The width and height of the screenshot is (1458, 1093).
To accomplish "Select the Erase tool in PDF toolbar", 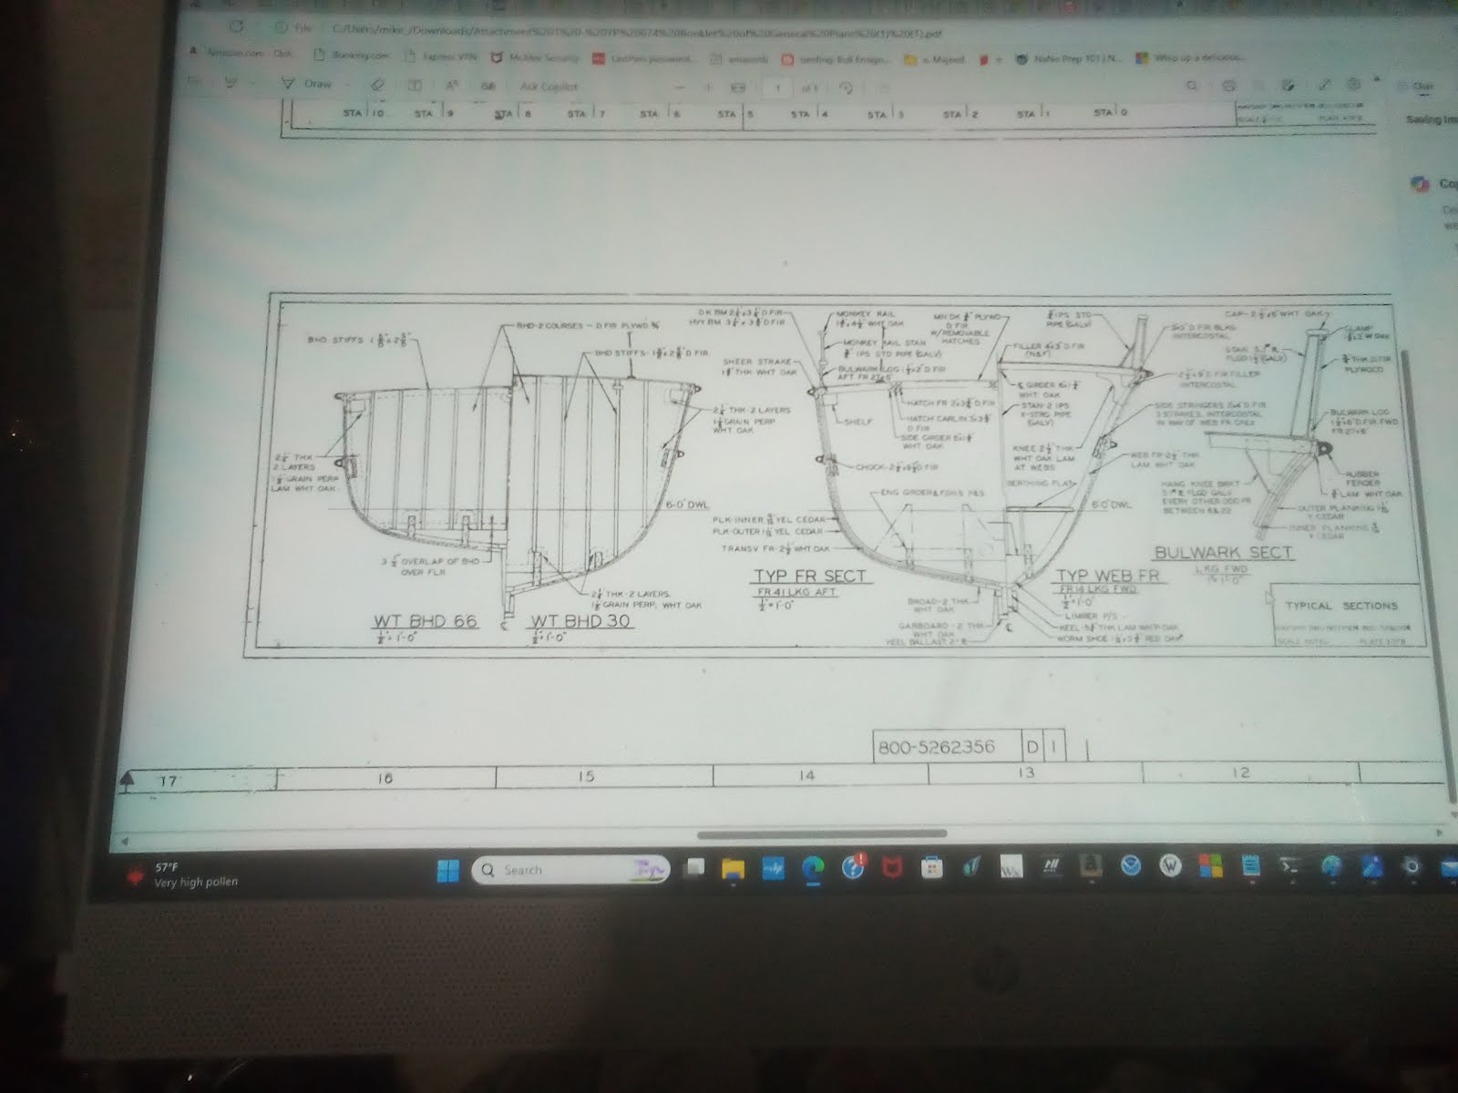I will (x=377, y=85).
